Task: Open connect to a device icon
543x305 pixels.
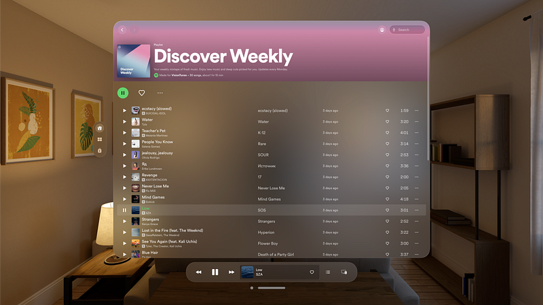Action: [344, 272]
